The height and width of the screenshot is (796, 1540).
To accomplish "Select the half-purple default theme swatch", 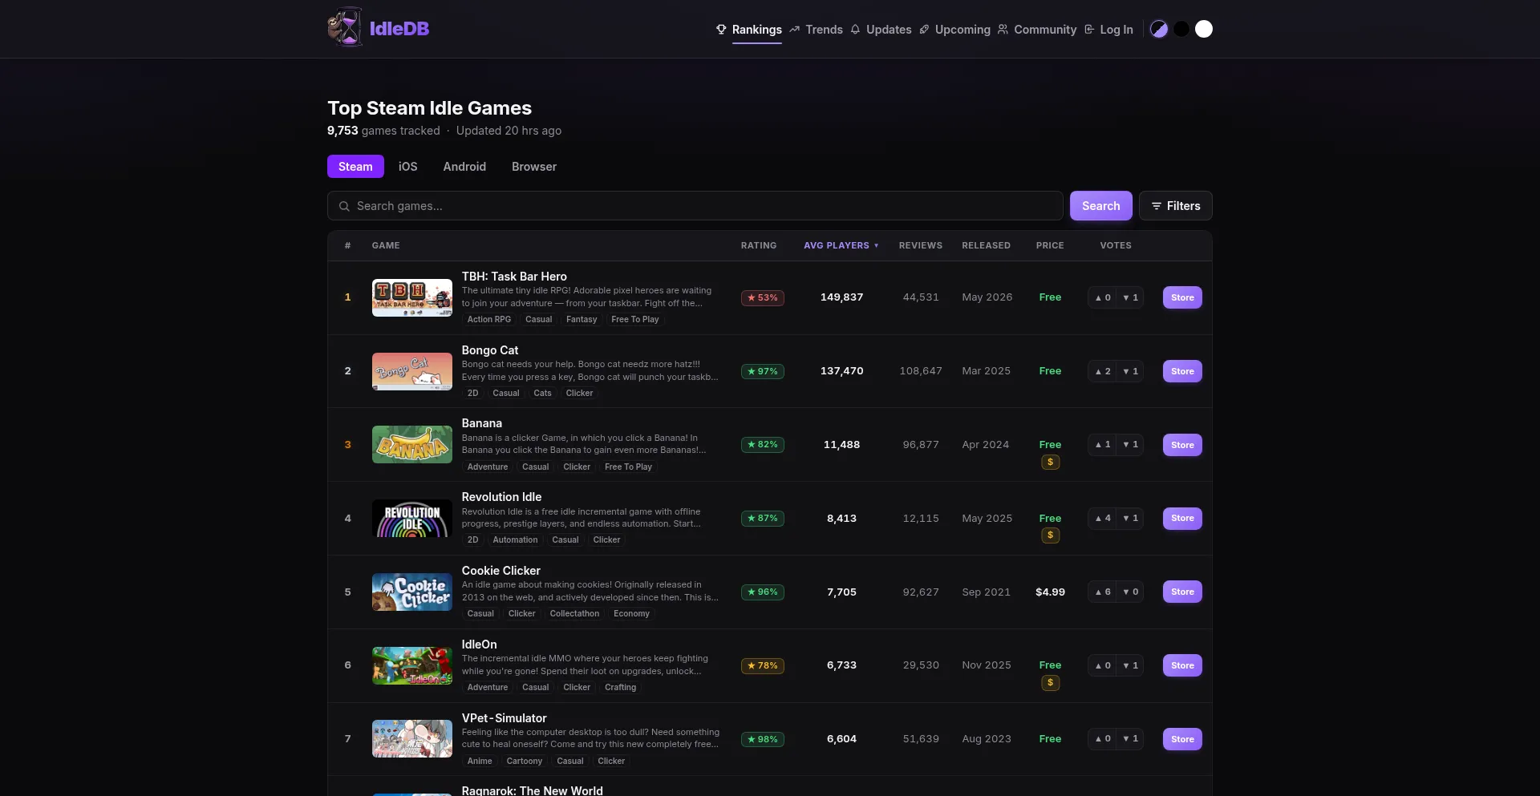I will tap(1159, 29).
